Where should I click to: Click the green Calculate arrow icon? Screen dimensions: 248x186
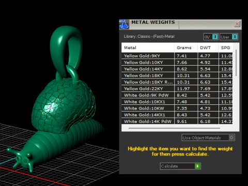coord(197,166)
